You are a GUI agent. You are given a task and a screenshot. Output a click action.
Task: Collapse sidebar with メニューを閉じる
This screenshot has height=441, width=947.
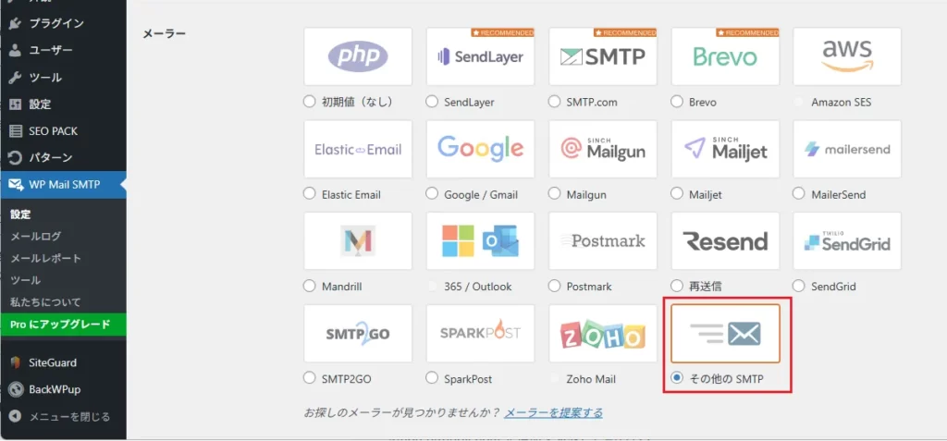click(63, 416)
